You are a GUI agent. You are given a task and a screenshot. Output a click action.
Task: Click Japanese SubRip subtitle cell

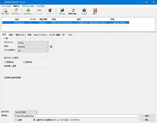(x=119, y=22)
